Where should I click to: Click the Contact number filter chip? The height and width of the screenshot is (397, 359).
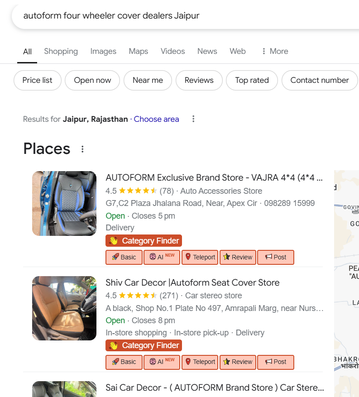(319, 80)
